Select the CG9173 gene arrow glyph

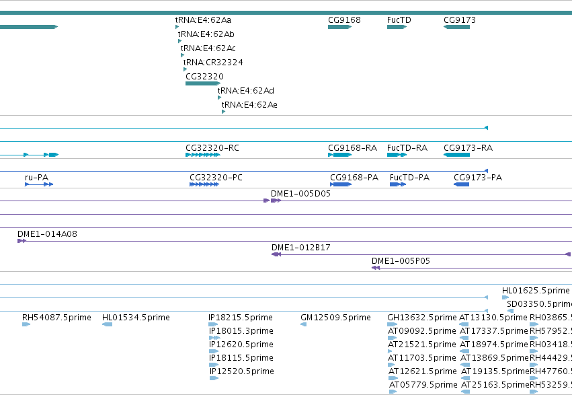point(456,27)
